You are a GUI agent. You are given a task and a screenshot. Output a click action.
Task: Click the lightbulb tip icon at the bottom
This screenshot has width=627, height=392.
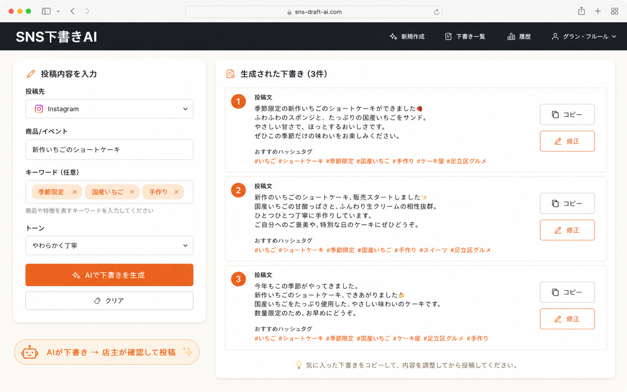pos(299,365)
